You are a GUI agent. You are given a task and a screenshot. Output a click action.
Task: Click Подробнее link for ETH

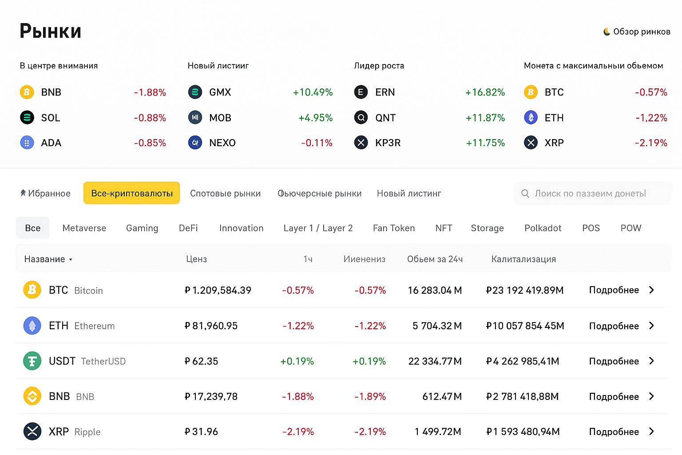614,326
